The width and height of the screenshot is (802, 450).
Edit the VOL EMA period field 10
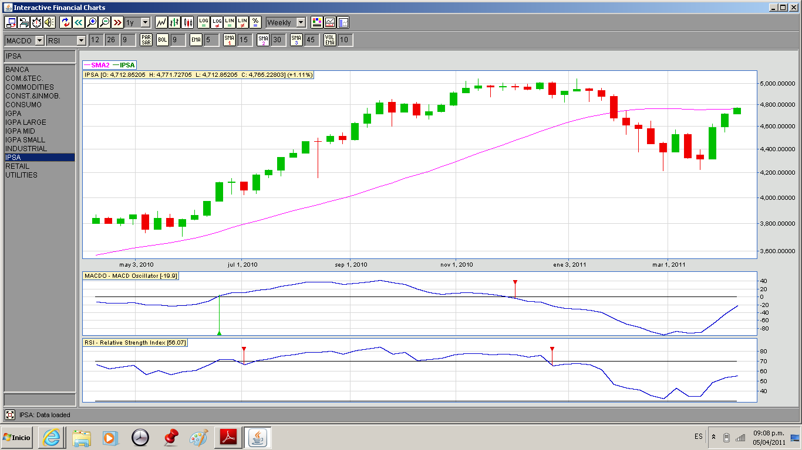tap(346, 40)
